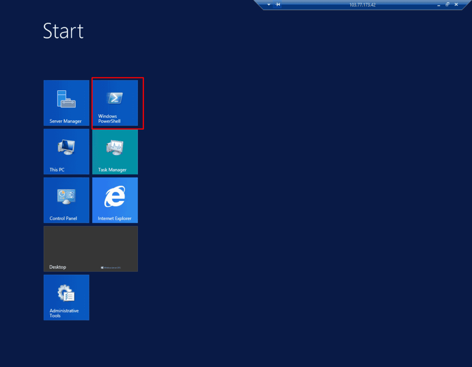Click the 103.77.173.42 connection title
This screenshot has height=367, width=472.
click(x=362, y=5)
